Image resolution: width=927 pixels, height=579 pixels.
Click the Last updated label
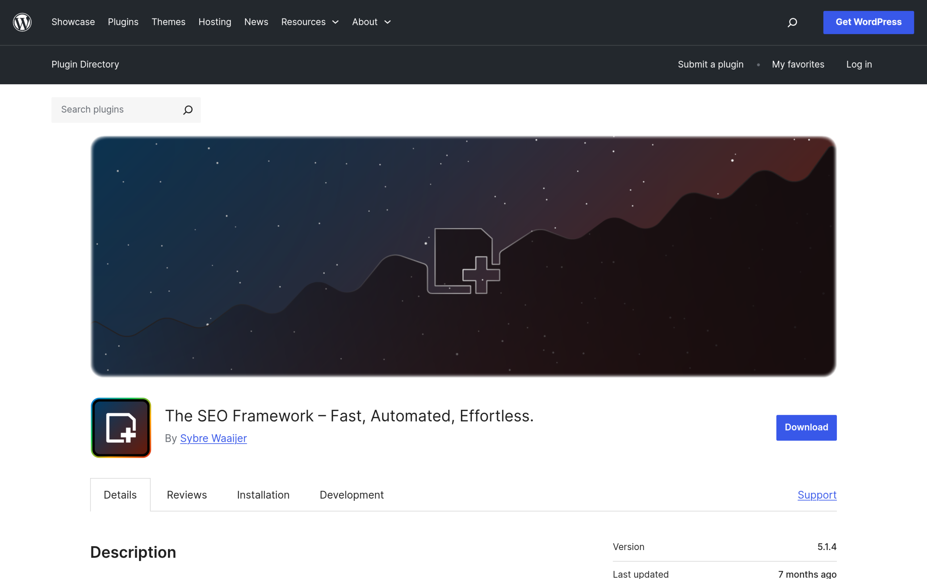[641, 574]
